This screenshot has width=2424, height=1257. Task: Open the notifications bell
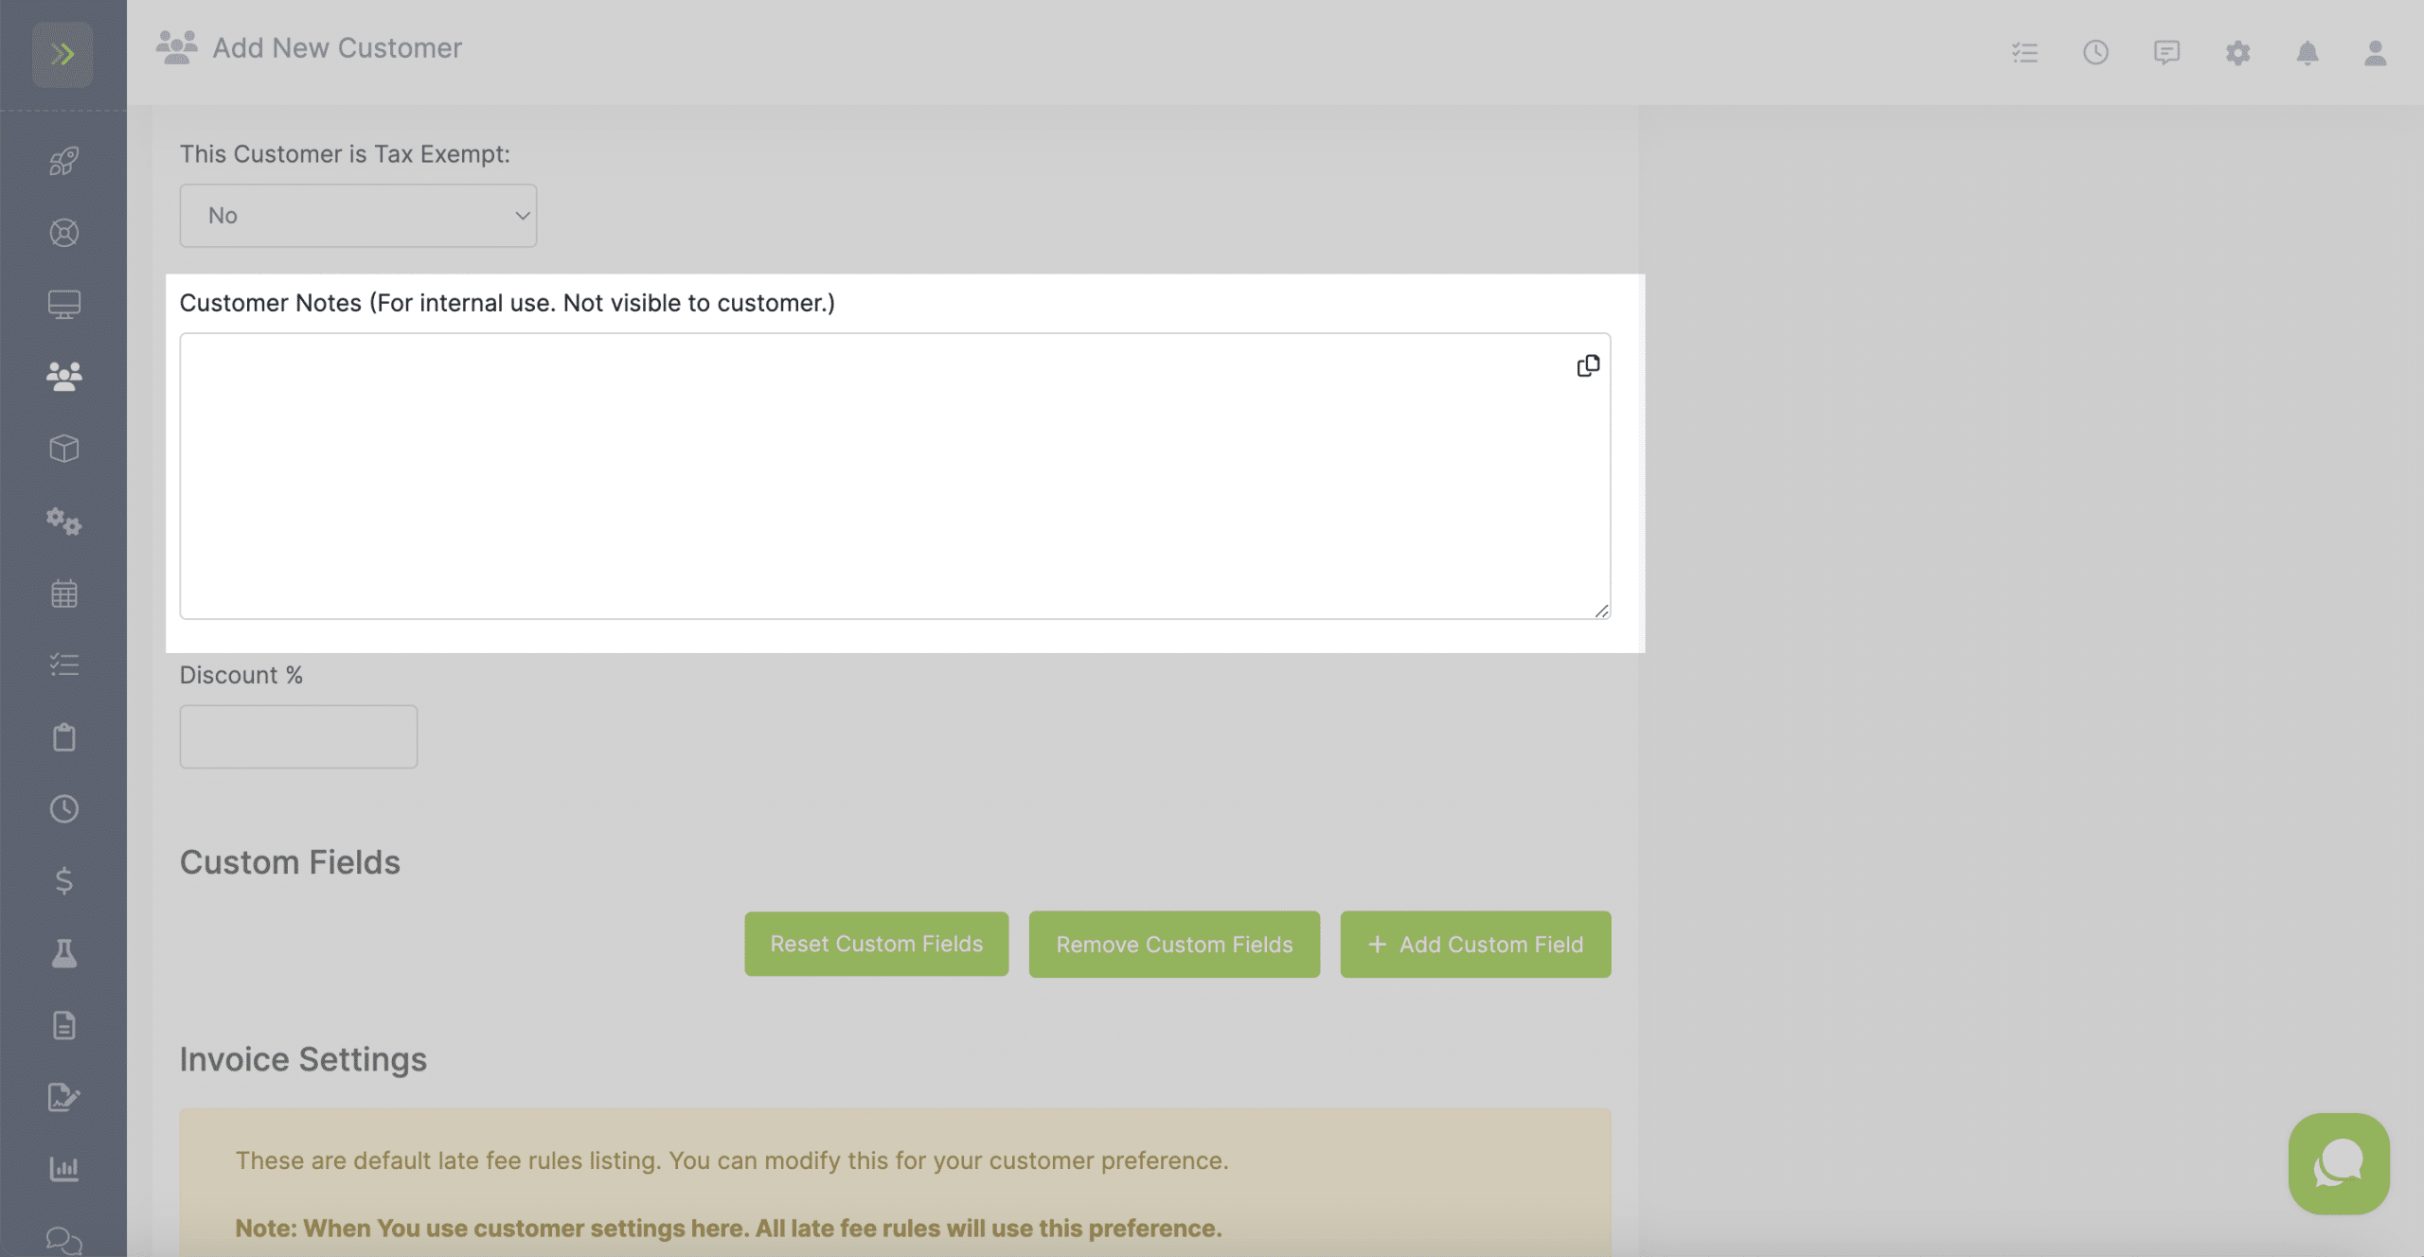tap(2308, 52)
